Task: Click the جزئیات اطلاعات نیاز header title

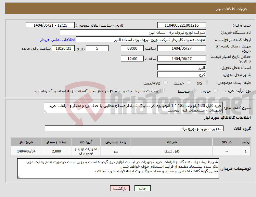Action: point(232,9)
